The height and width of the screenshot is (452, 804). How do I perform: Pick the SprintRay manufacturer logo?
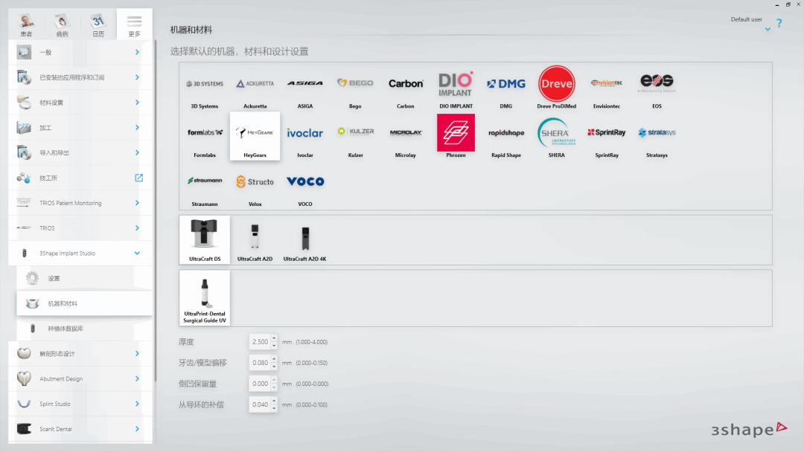[606, 136]
